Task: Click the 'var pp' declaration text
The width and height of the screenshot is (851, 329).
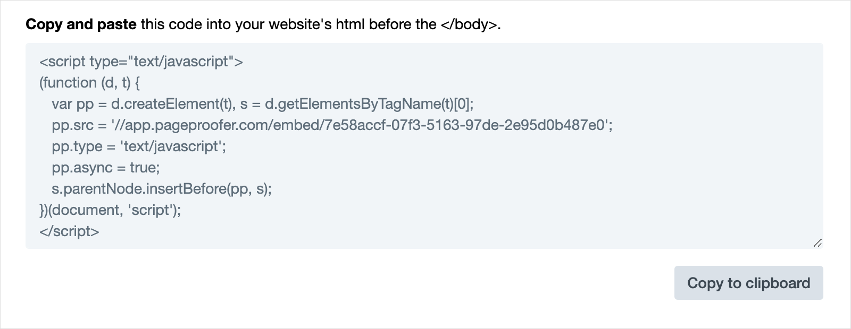Action: pos(72,104)
